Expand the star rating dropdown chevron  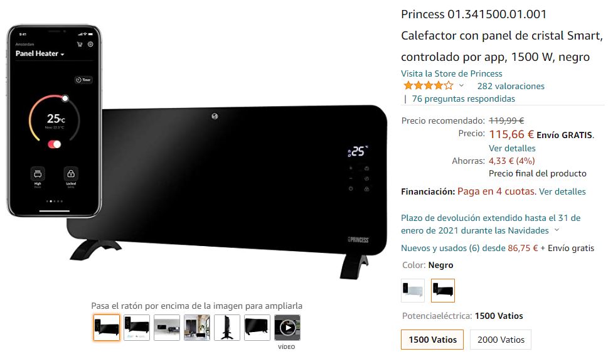(x=461, y=85)
